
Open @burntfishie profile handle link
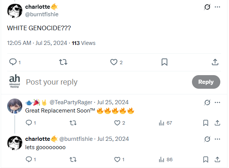(42, 14)
